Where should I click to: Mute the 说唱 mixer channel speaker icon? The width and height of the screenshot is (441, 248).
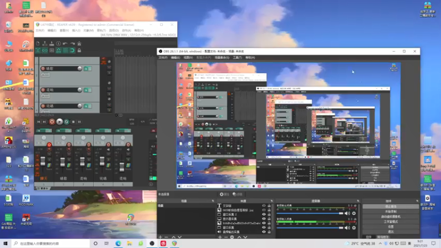pos(108,149)
